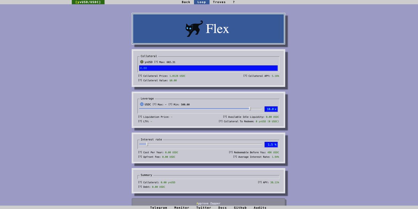Click the yvUSD collateral amount input field

(x=208, y=68)
